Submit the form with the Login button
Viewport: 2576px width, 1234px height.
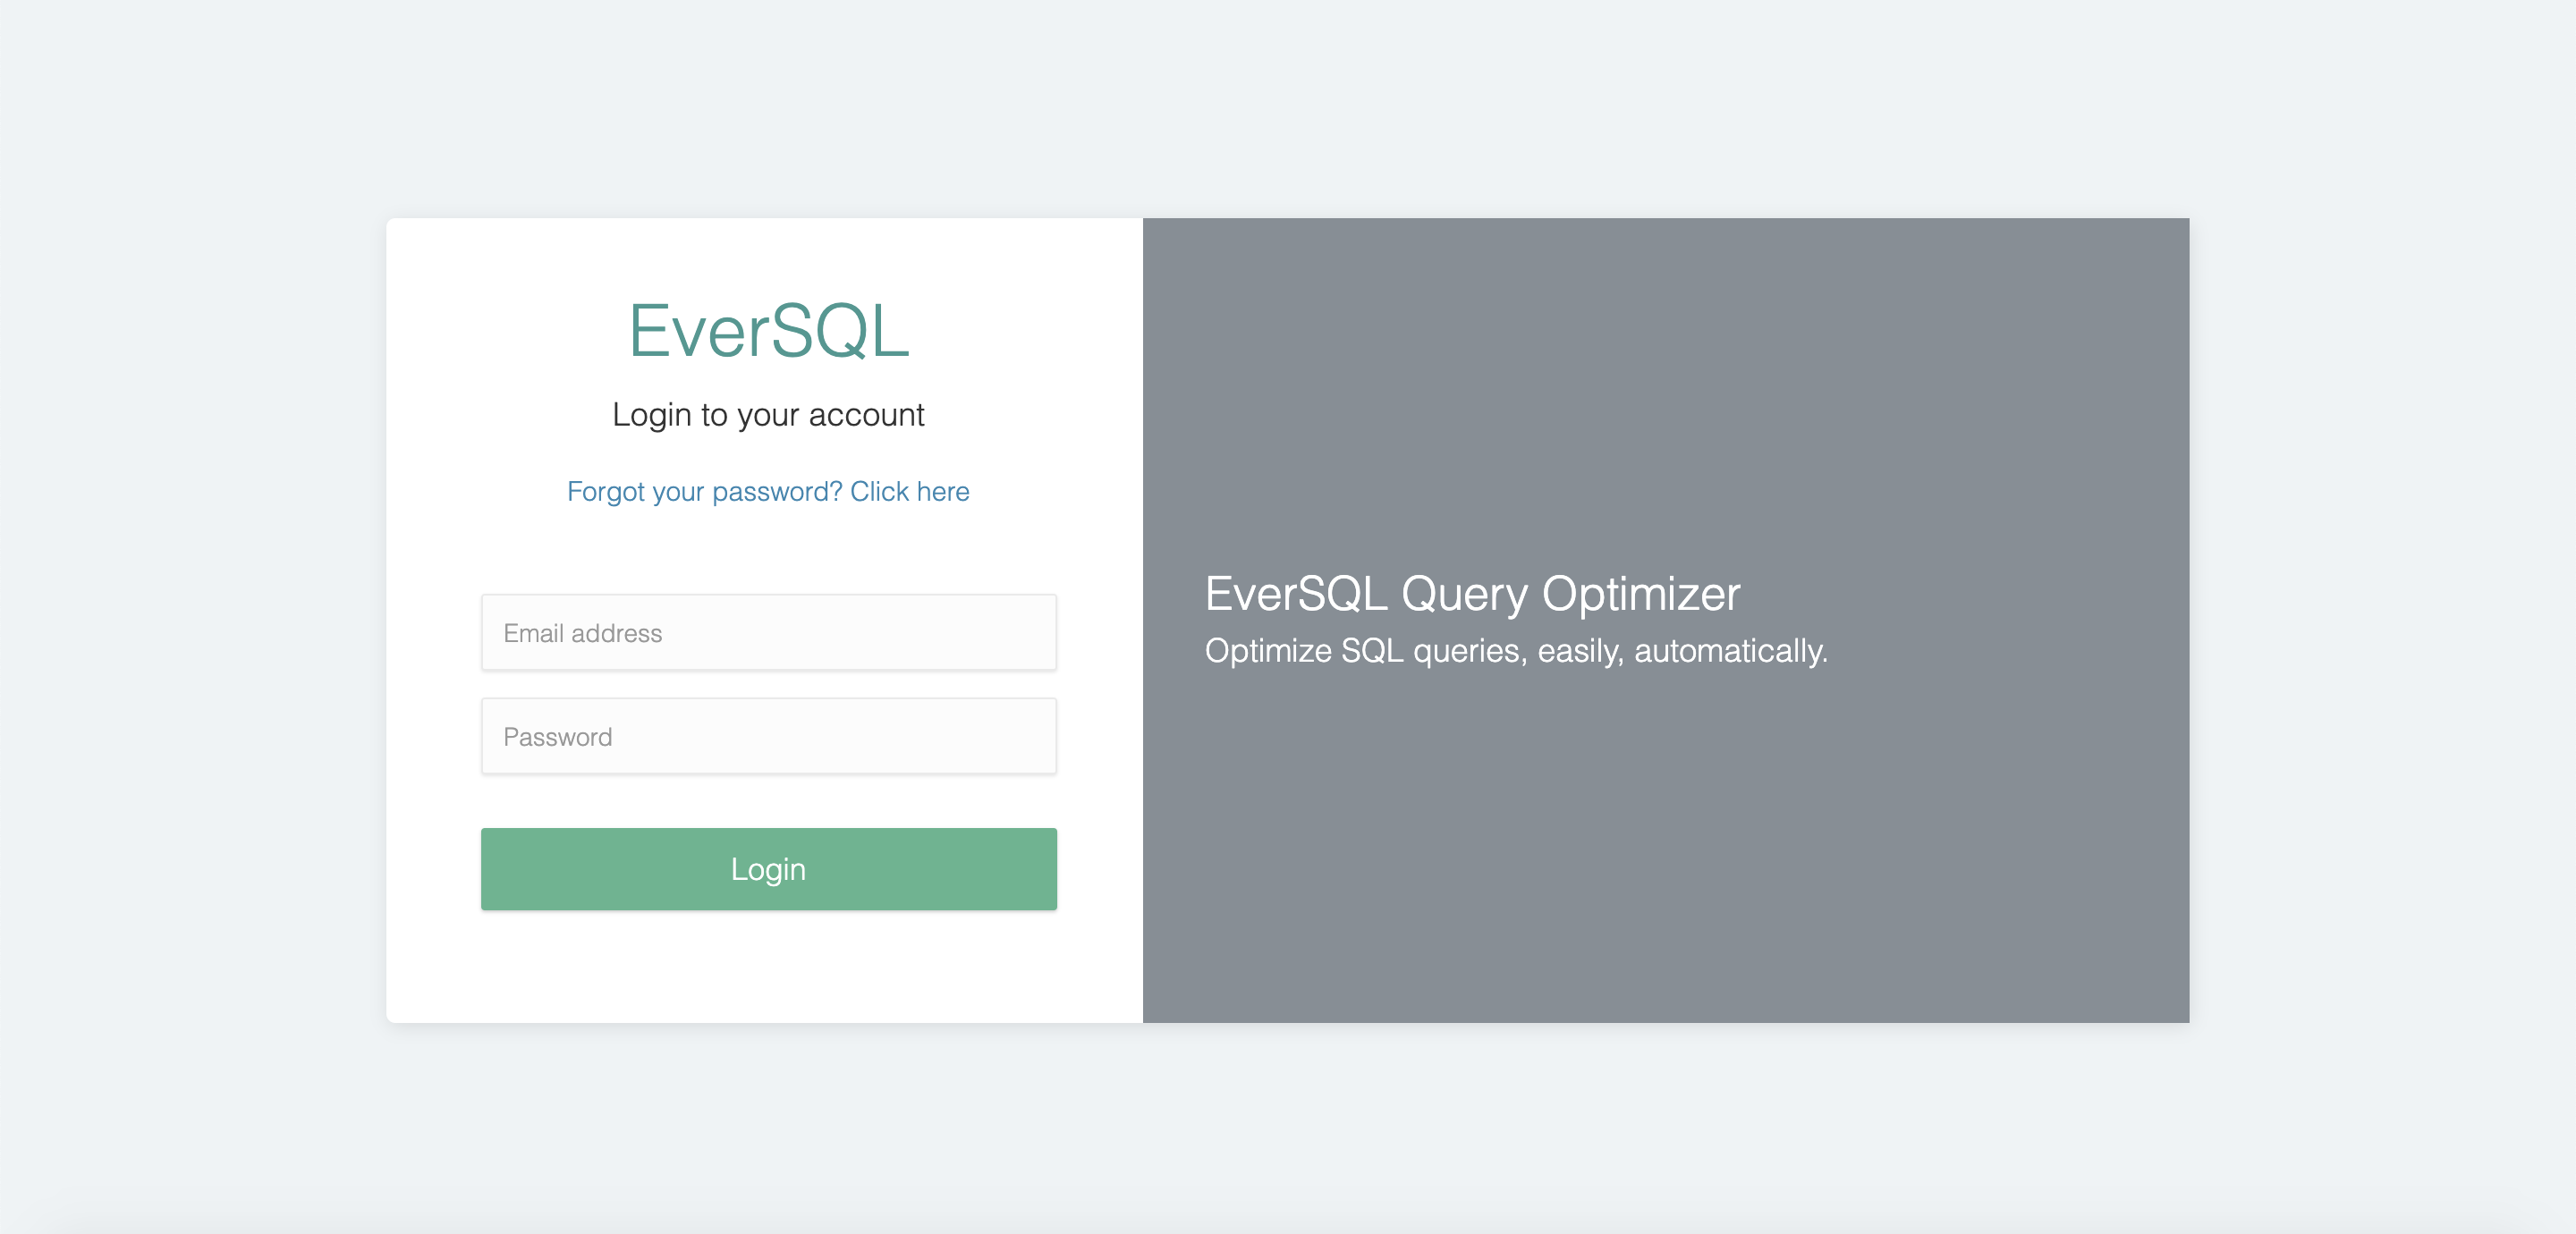click(x=768, y=869)
